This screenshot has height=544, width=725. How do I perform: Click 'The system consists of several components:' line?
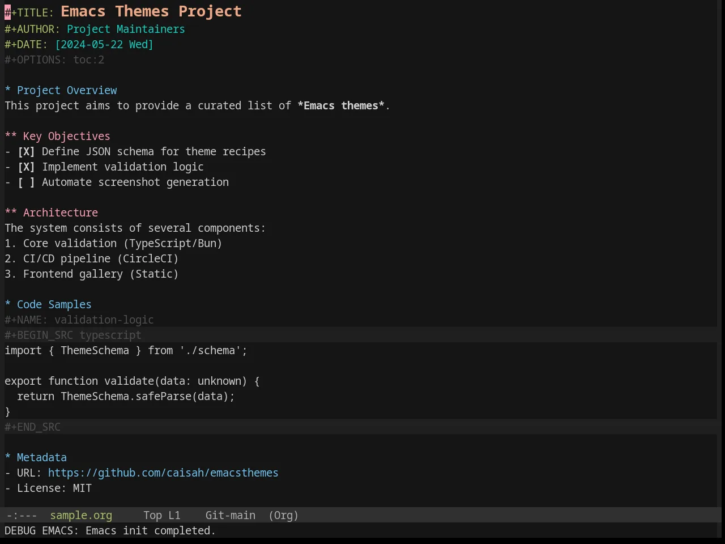click(135, 228)
